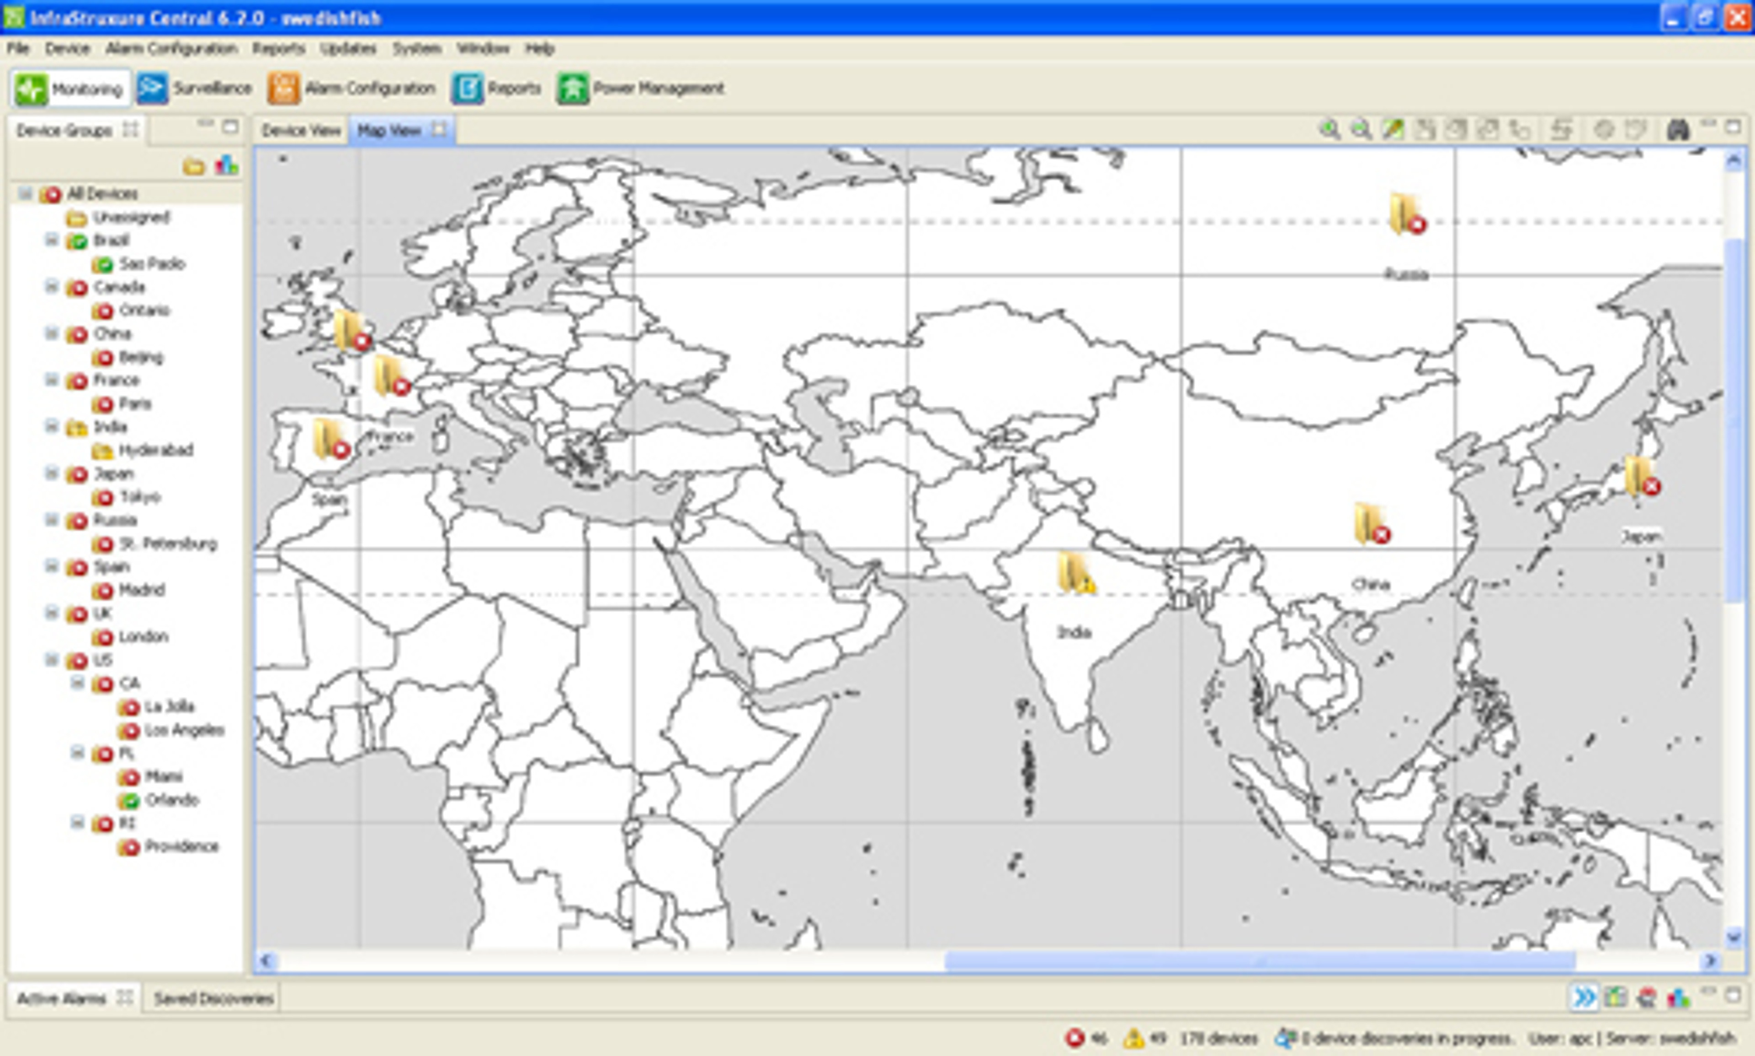This screenshot has height=1056, width=1755.
Task: Click the folder icon in Device Groups toolbar
Action: click(x=194, y=167)
